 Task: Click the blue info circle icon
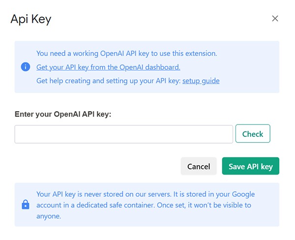click(26, 67)
